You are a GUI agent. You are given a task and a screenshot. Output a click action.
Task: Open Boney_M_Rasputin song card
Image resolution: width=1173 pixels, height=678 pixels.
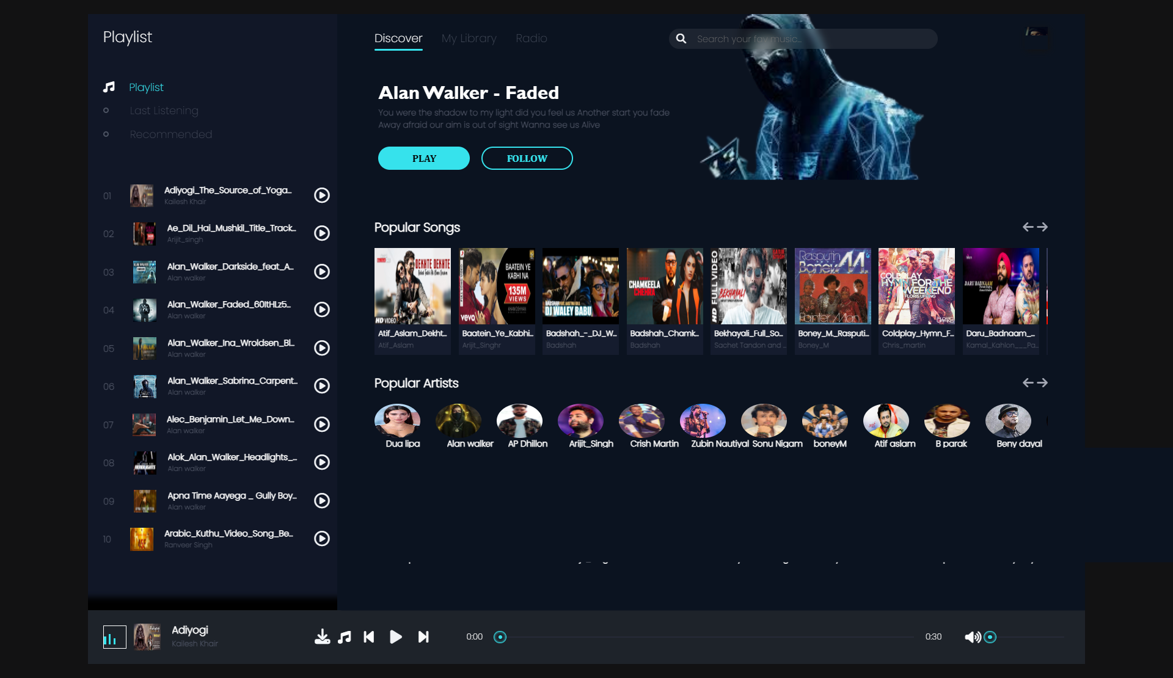(833, 301)
